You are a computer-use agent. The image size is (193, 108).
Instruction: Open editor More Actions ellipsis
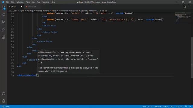coord(189,7)
